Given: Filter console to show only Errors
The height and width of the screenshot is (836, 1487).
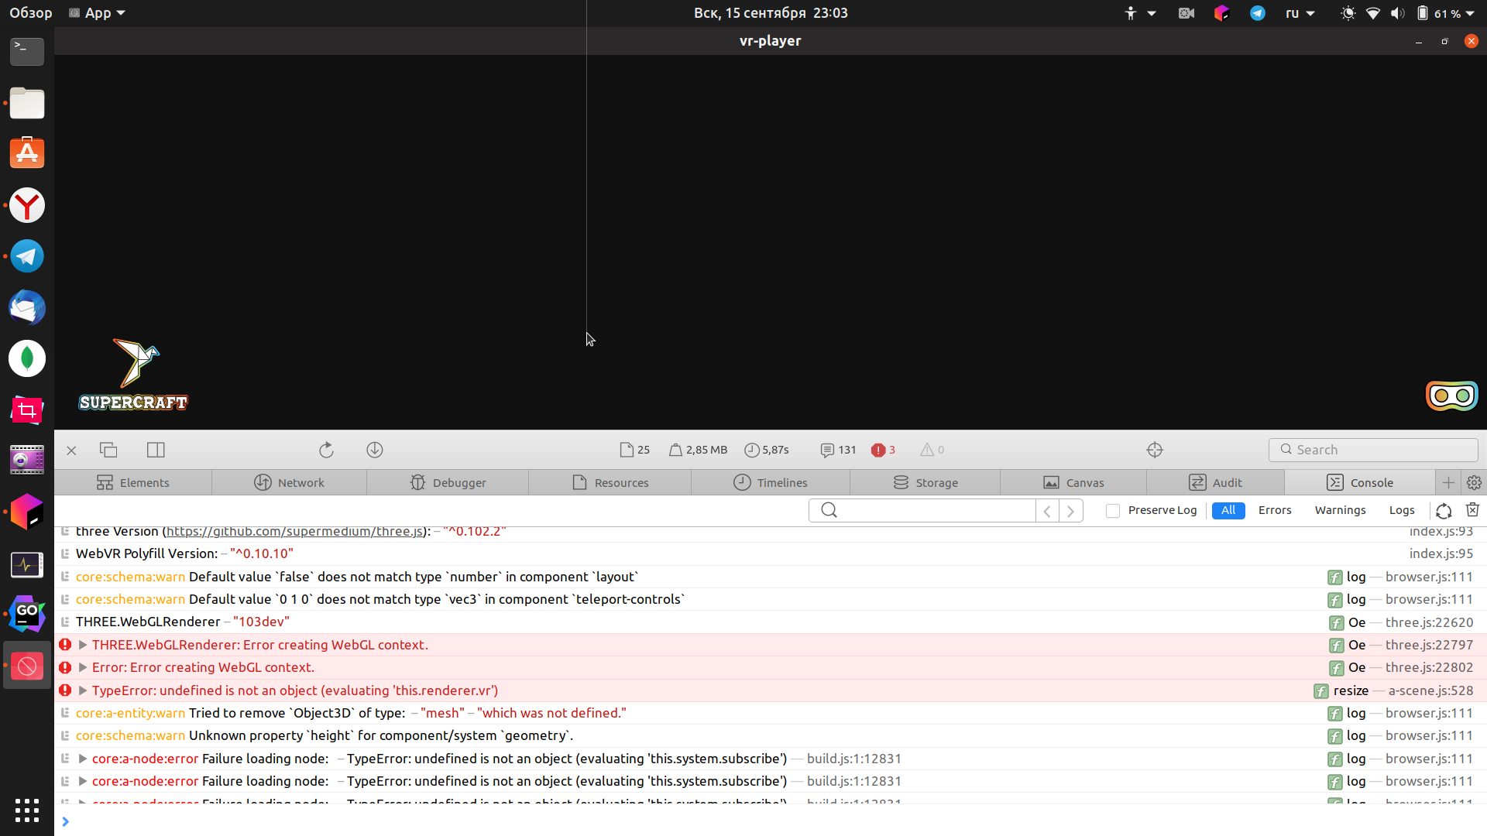Looking at the screenshot, I should 1275,510.
